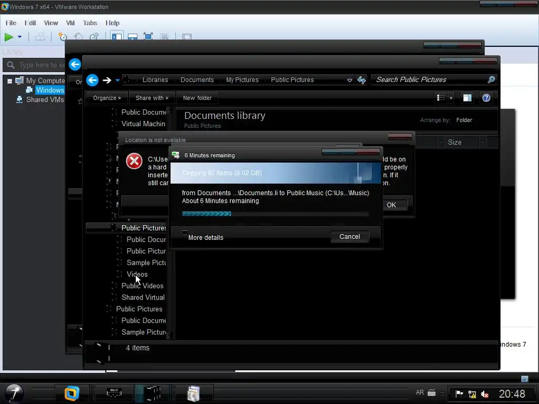
Task: Select My Pictures in the address bar
Action: [x=242, y=80]
